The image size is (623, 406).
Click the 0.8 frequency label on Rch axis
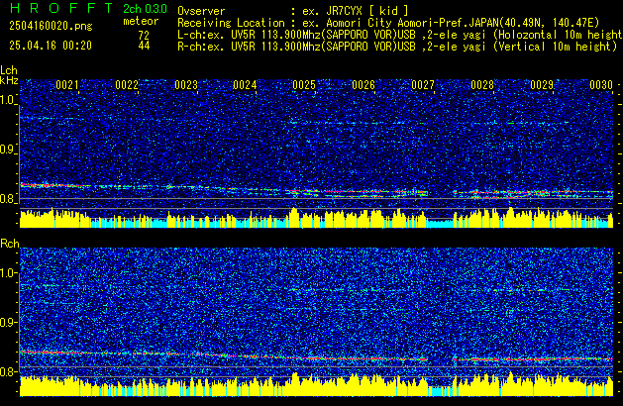coord(8,371)
